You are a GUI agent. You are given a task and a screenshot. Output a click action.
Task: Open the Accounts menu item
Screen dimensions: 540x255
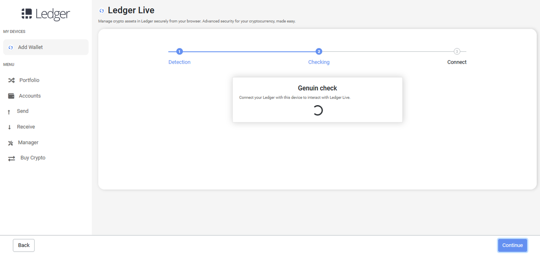click(x=30, y=96)
